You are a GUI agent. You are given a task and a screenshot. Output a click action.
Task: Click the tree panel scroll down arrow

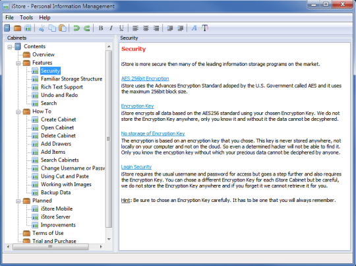tap(109, 239)
